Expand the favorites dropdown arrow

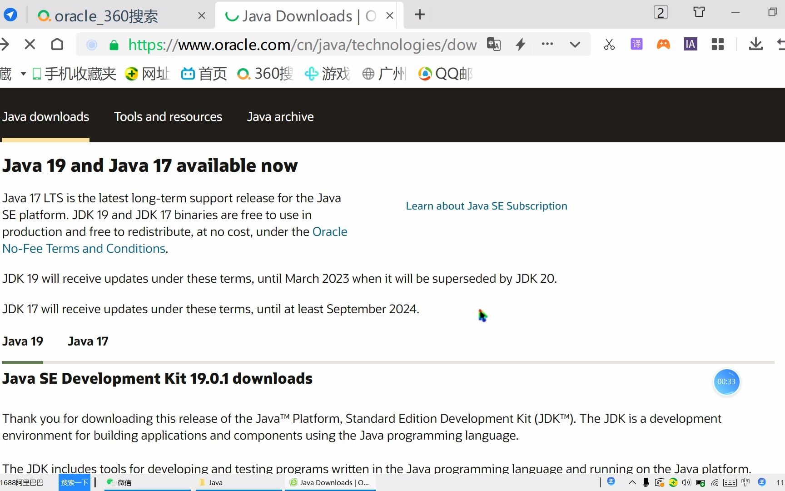[23, 74]
